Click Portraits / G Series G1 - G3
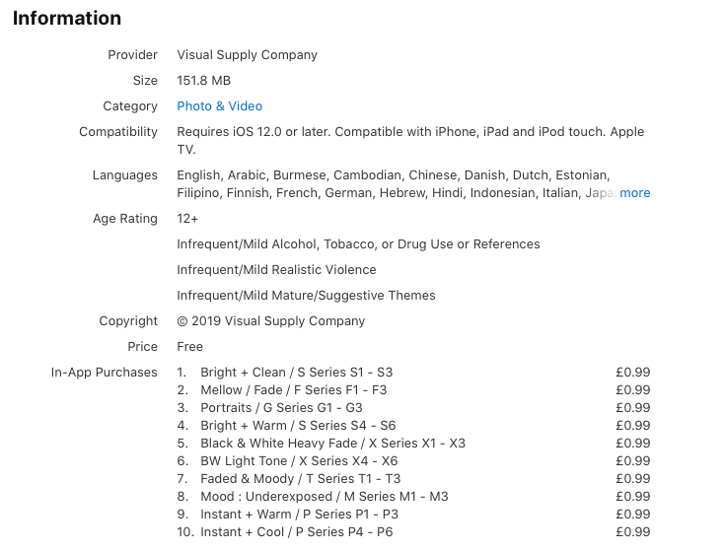The height and width of the screenshot is (551, 724). click(281, 408)
